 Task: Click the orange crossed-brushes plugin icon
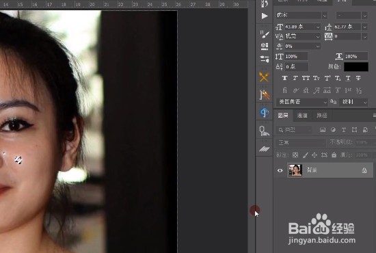[264, 77]
